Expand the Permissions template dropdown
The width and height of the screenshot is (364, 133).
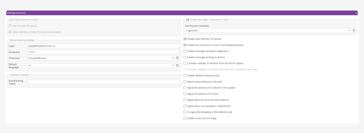[350, 30]
